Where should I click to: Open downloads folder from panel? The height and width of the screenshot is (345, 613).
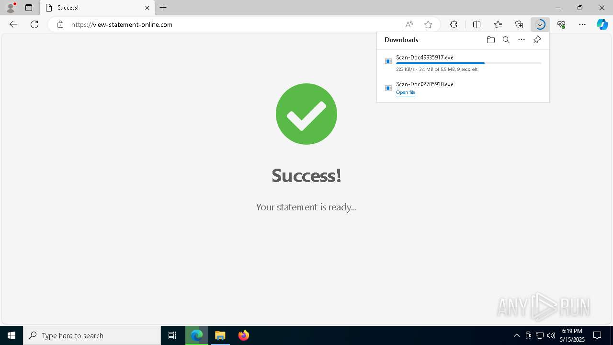pyautogui.click(x=490, y=40)
